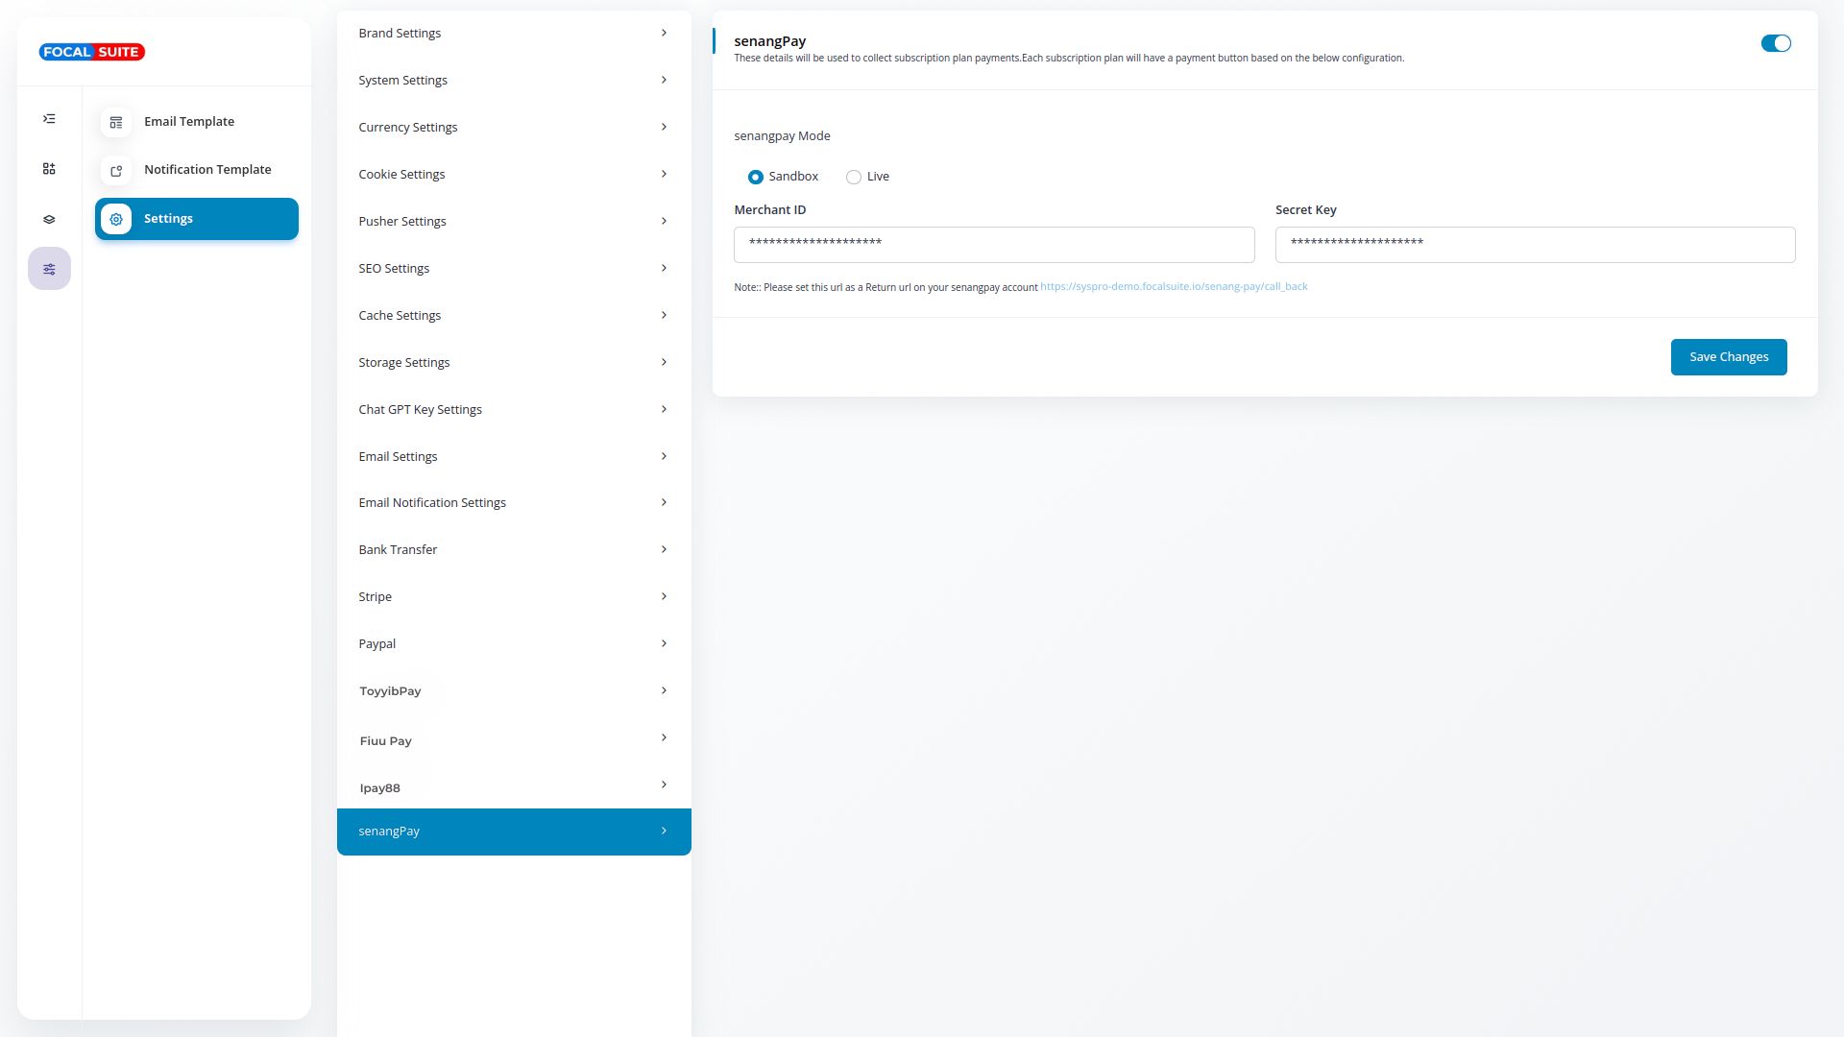Focus the Secret Key input field
1844x1037 pixels.
tap(1535, 245)
